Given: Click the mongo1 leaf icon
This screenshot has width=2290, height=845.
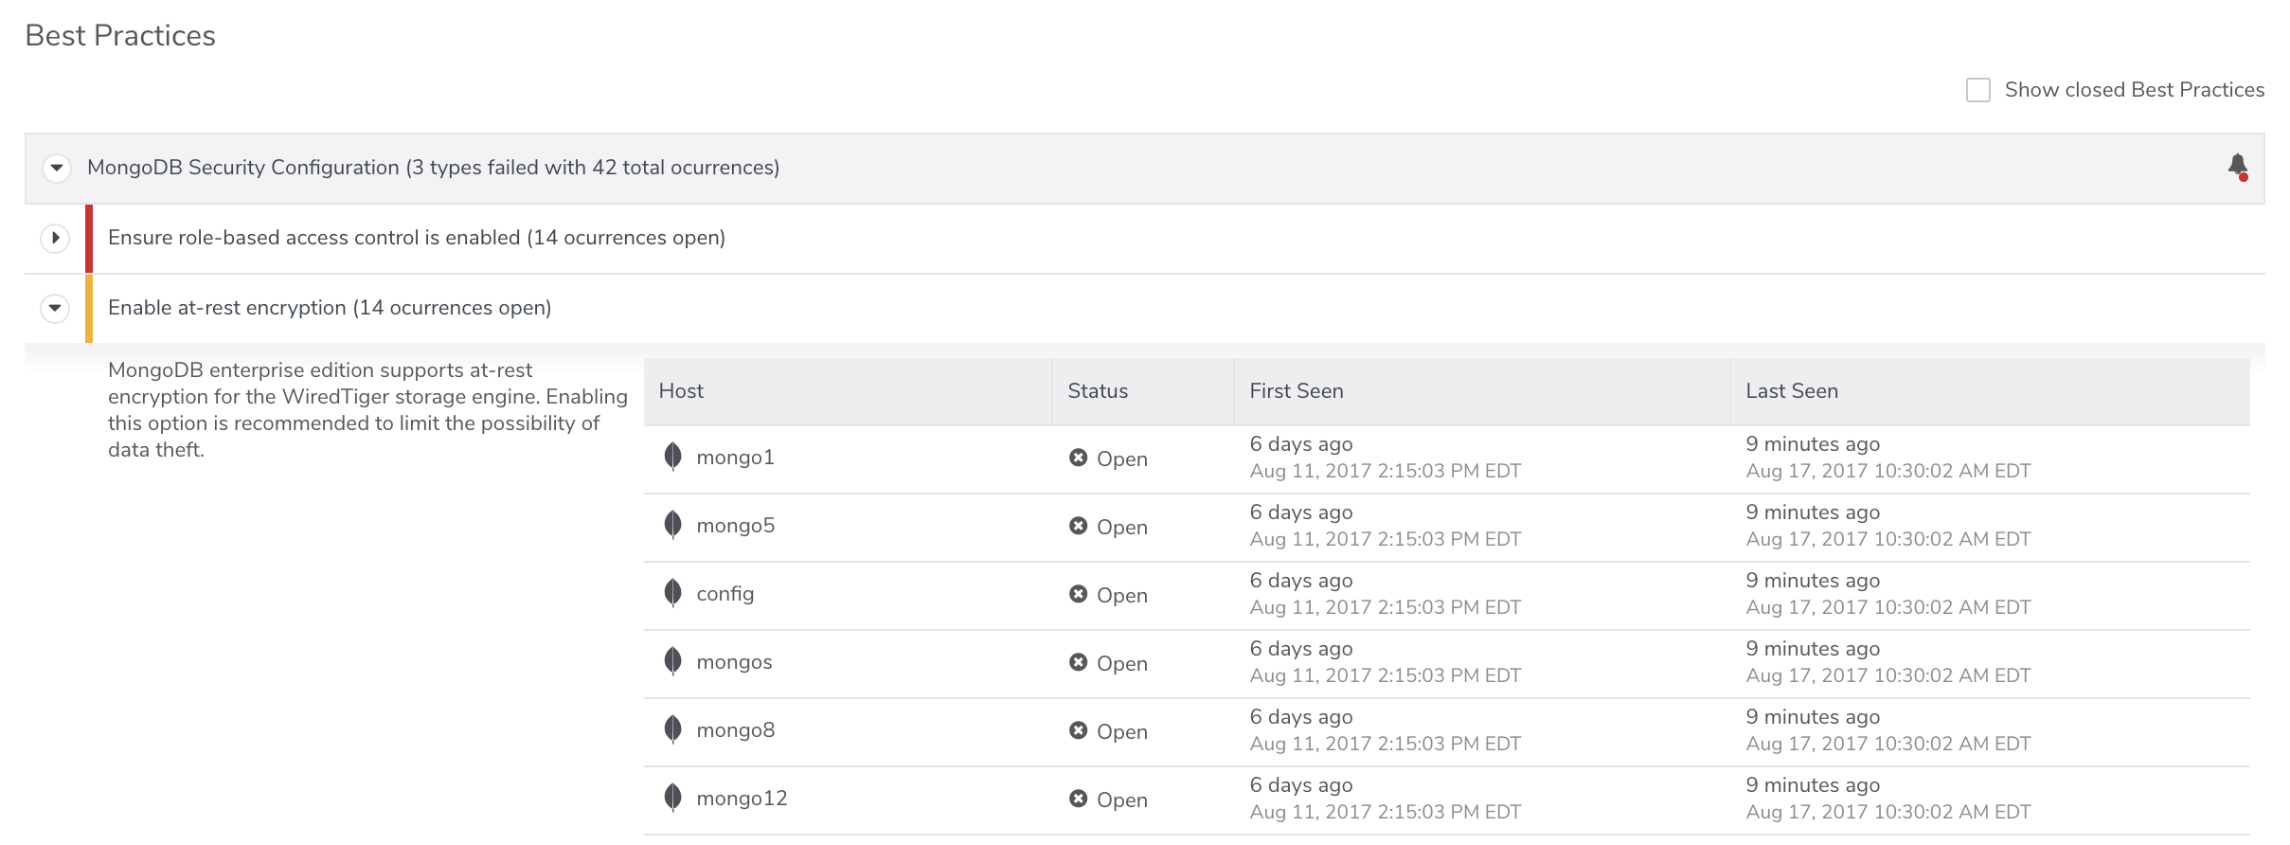Looking at the screenshot, I should [x=672, y=458].
